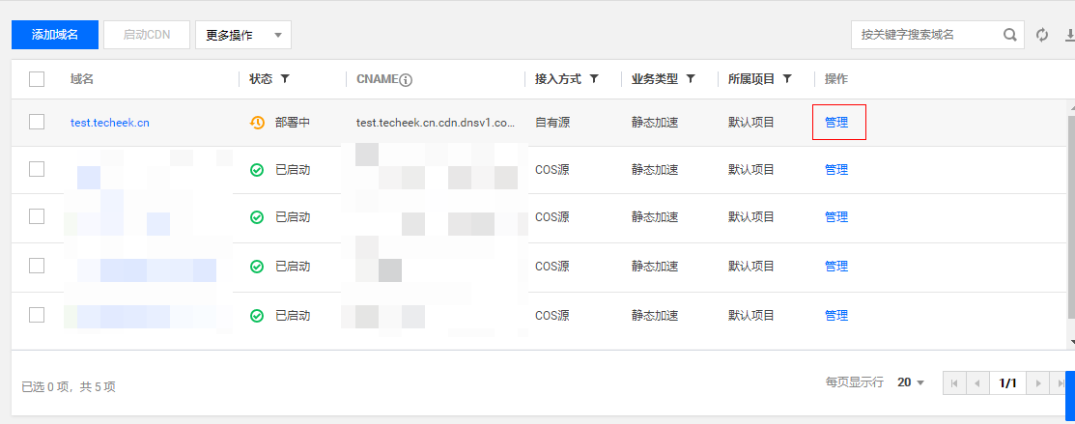Click the 状态 column filter icon

(285, 79)
